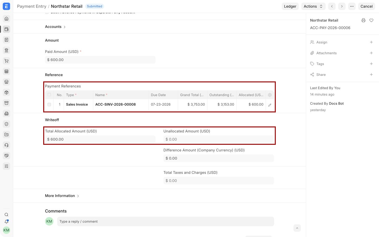Select the ACC-SINV-2026-00008 cell
Viewport: 379px width, 237px height.
(x=121, y=105)
